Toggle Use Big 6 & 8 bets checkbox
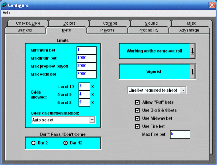 point(137,110)
